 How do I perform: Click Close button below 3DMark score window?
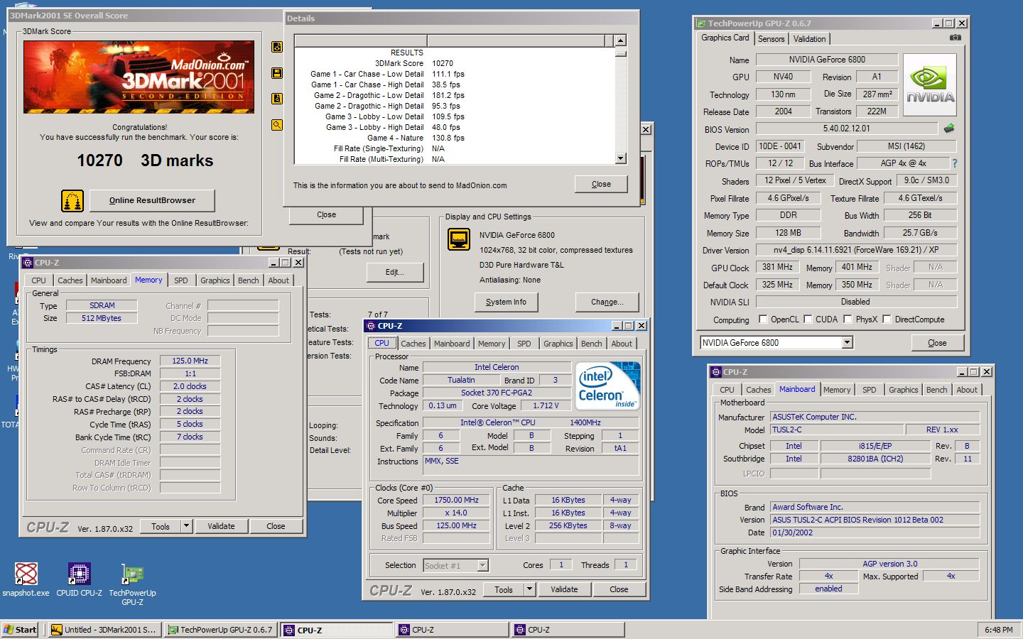click(326, 214)
